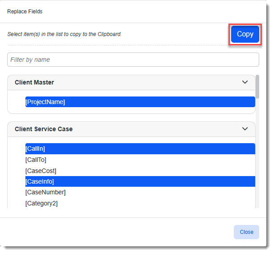The height and width of the screenshot is (253, 273).
Task: Click the clipboard instruction text
Action: point(65,34)
